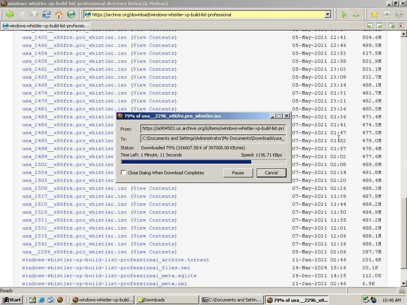
Task: Click the 24-Mar-2024 15:26 date entry
Action: click(319, 268)
